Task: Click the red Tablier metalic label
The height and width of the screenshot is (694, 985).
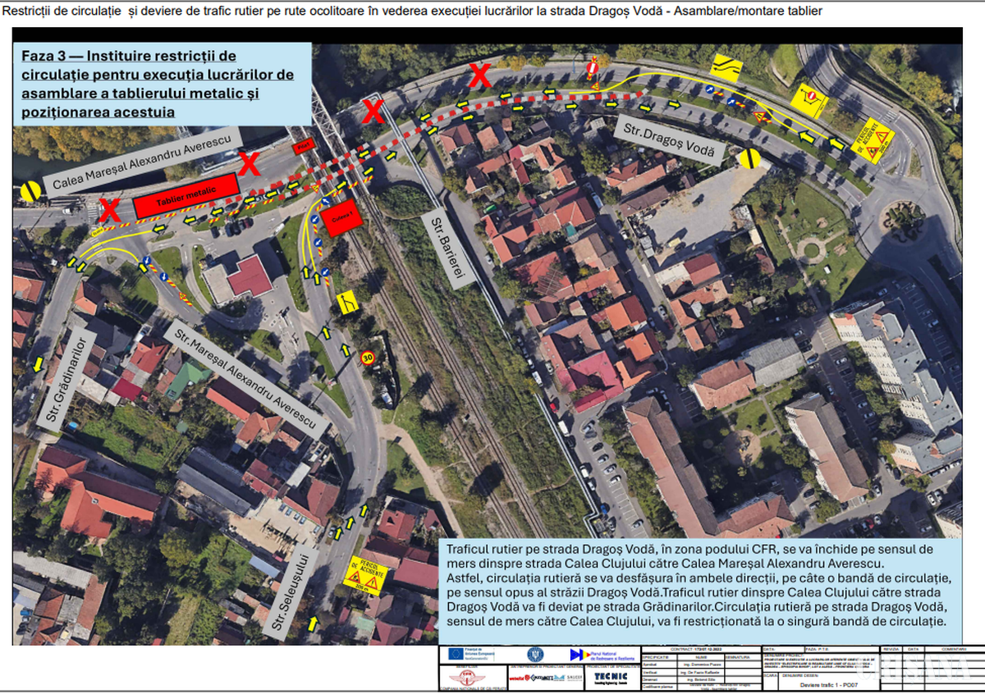Action: tap(188, 195)
